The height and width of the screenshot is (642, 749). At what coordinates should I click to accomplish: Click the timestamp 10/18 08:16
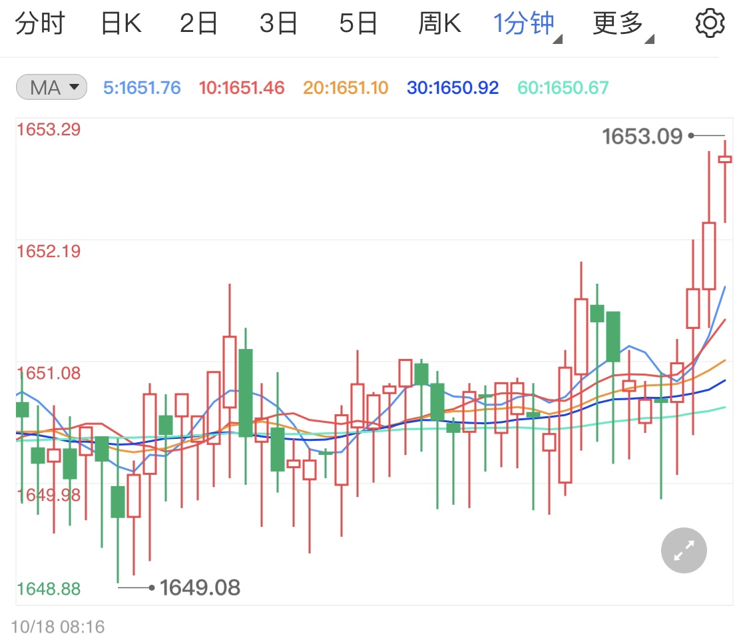(57, 626)
